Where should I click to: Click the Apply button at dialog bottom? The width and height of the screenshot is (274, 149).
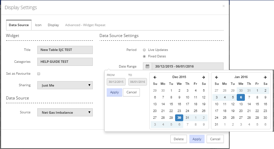click(x=197, y=139)
